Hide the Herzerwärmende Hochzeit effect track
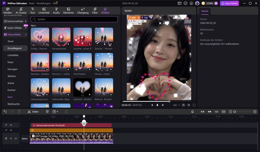This screenshot has width=260, height=152. (11, 125)
